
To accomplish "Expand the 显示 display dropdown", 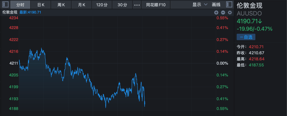I will click(x=197, y=5).
